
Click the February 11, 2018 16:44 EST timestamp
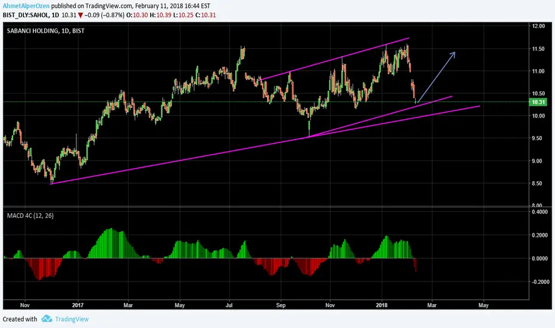tap(172, 6)
